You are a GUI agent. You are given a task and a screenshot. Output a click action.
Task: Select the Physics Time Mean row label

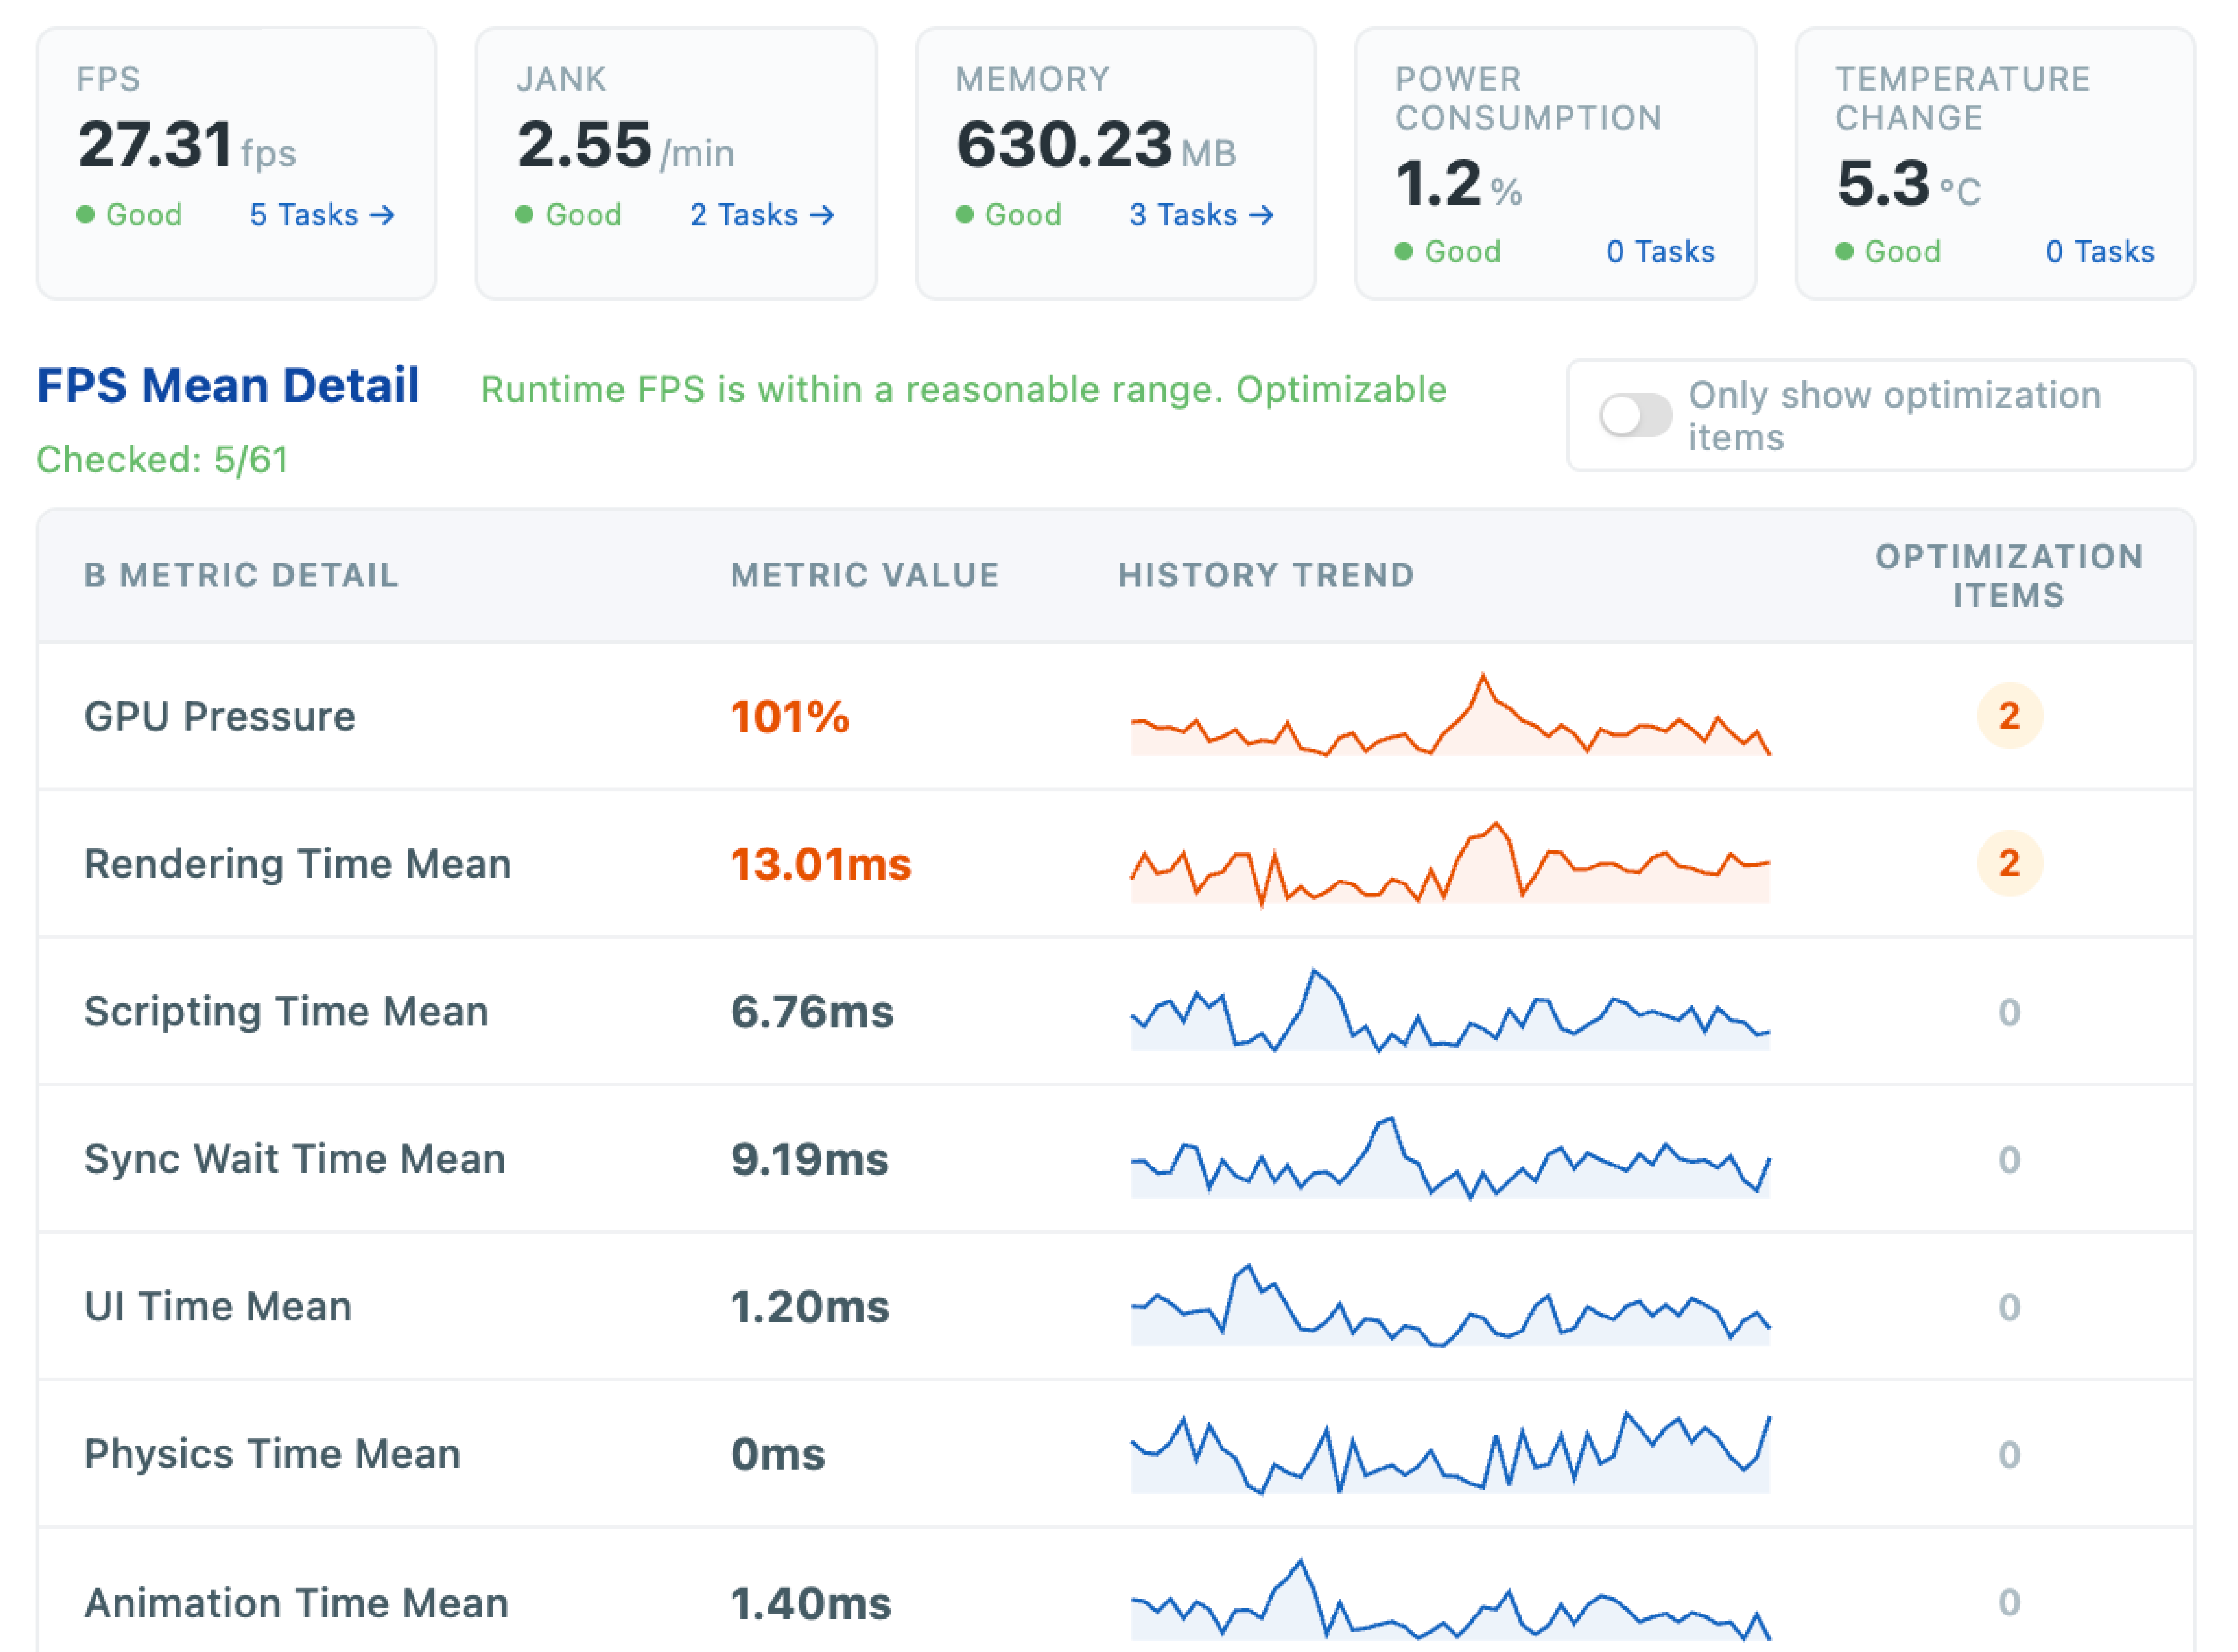pyautogui.click(x=273, y=1454)
